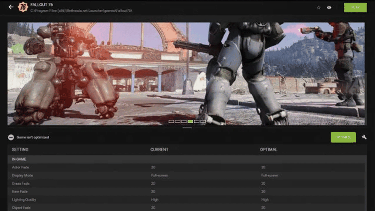Click the game install path text
Screen dimensions: 375x211
click(x=81, y=10)
